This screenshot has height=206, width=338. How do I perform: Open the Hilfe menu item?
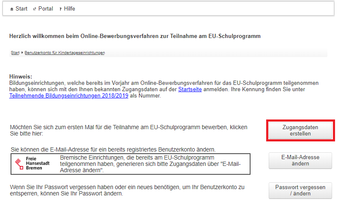(x=69, y=8)
